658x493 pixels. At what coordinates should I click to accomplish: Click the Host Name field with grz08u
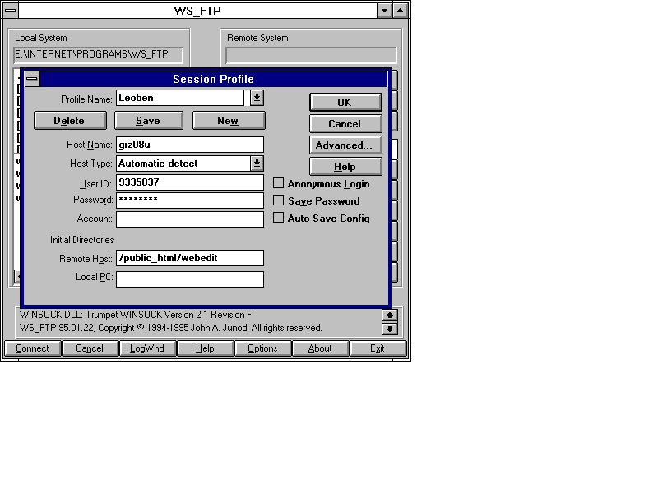(190, 145)
